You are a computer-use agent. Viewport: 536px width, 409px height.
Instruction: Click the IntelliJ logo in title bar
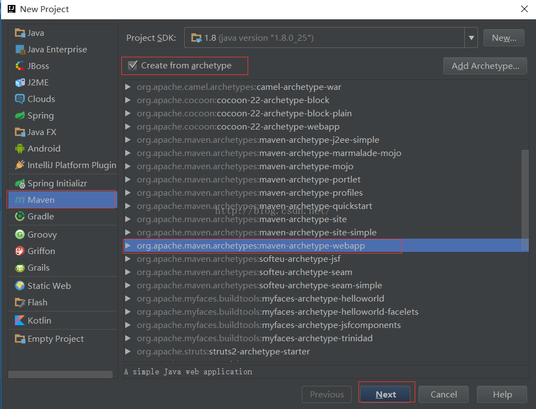coord(11,8)
